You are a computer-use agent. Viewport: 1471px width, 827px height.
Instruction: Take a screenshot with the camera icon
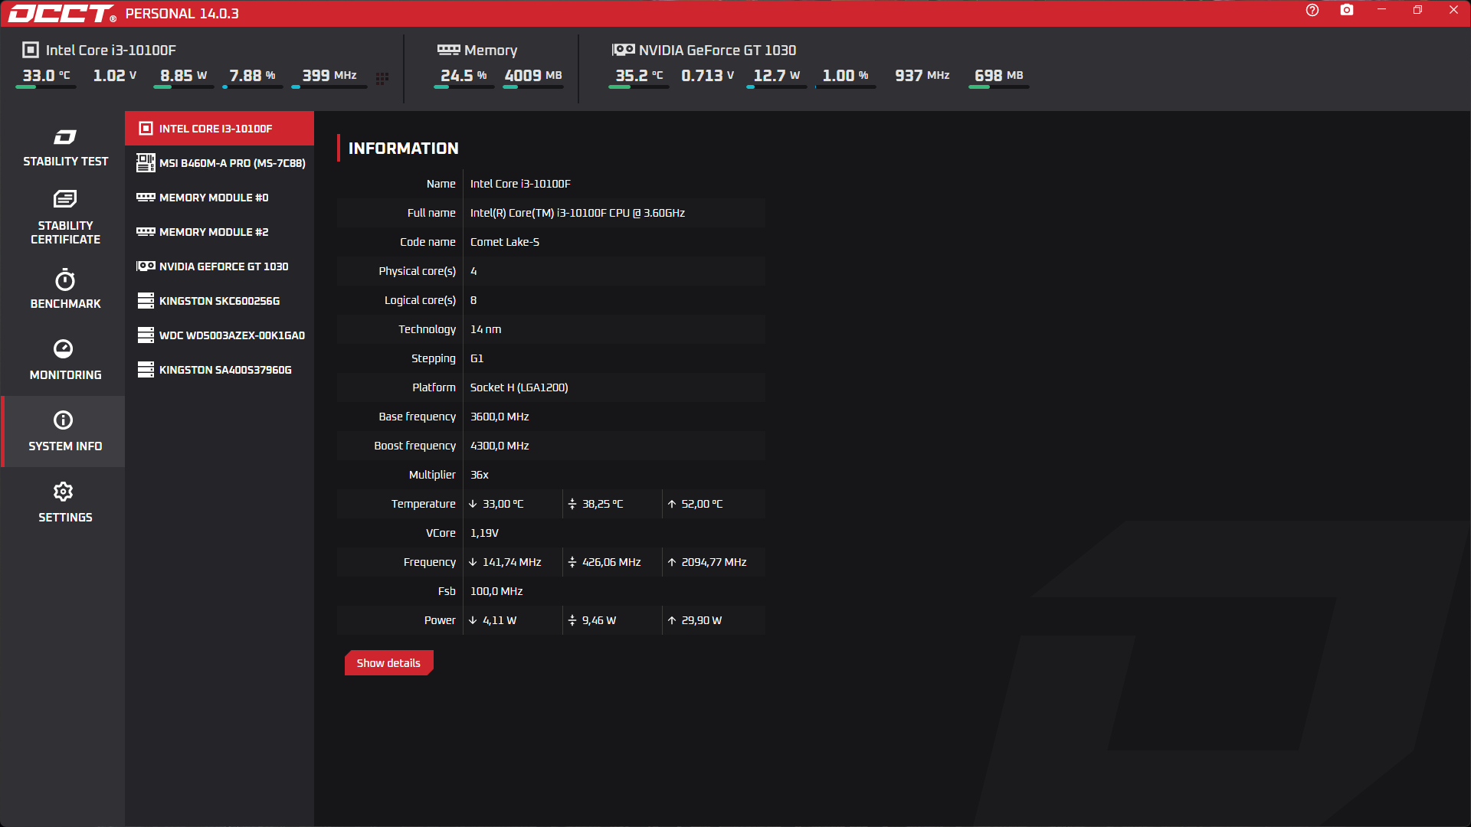[1347, 10]
